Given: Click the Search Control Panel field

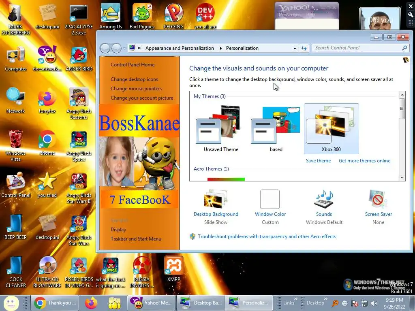Looking at the screenshot, I should pyautogui.click(x=360, y=48).
